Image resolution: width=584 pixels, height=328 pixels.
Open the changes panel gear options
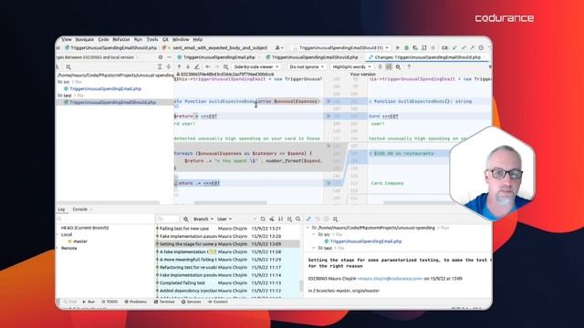point(161,57)
